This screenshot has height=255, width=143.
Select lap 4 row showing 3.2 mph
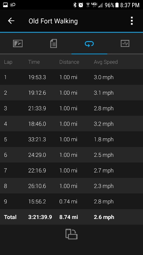coord(71,124)
